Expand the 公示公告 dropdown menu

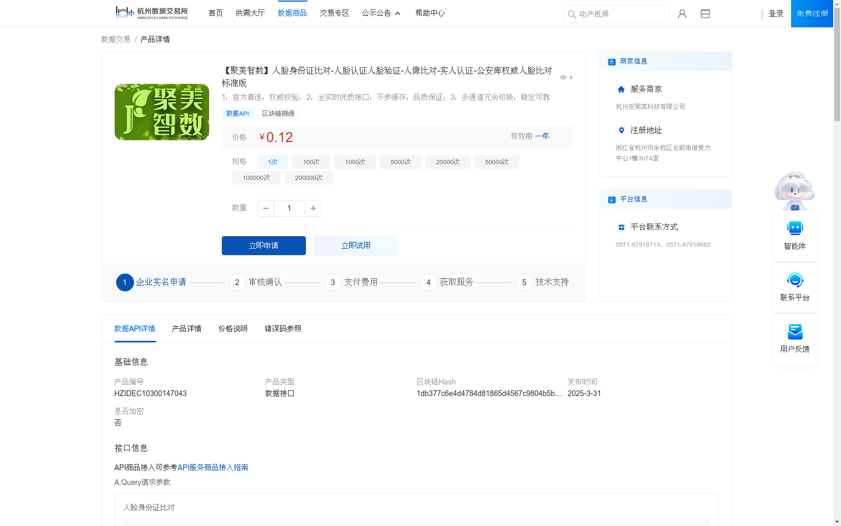pyautogui.click(x=381, y=13)
